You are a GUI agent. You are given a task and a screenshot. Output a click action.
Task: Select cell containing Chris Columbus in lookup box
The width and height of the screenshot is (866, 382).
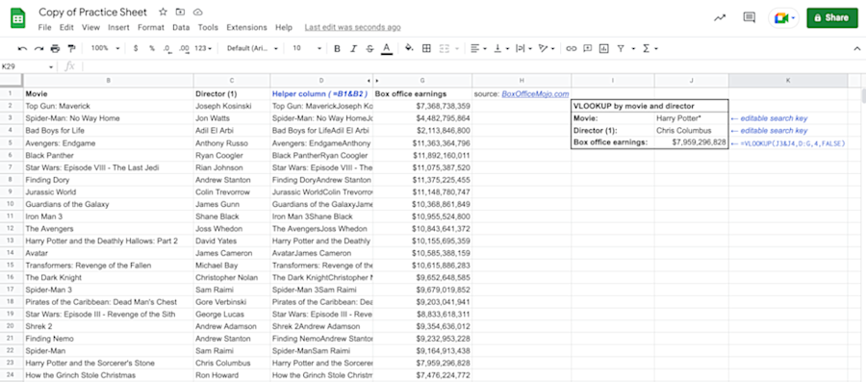(692, 130)
